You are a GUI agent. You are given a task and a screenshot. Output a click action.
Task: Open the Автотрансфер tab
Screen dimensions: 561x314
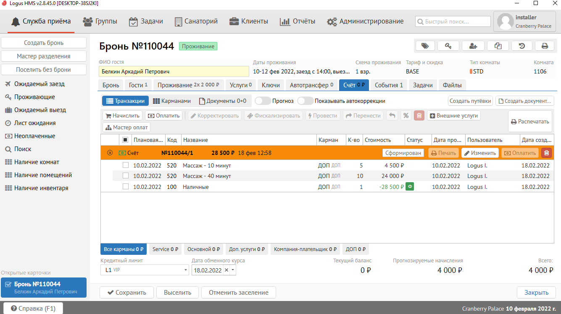click(x=311, y=85)
